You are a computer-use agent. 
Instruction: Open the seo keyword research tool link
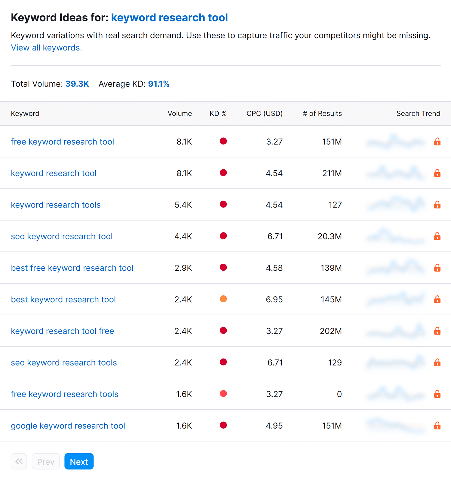pos(62,236)
